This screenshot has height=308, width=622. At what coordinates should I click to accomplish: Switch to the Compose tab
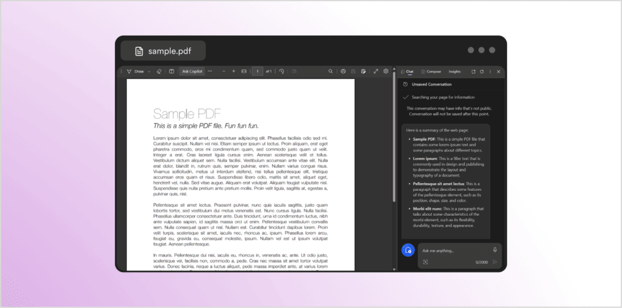pyautogui.click(x=431, y=72)
